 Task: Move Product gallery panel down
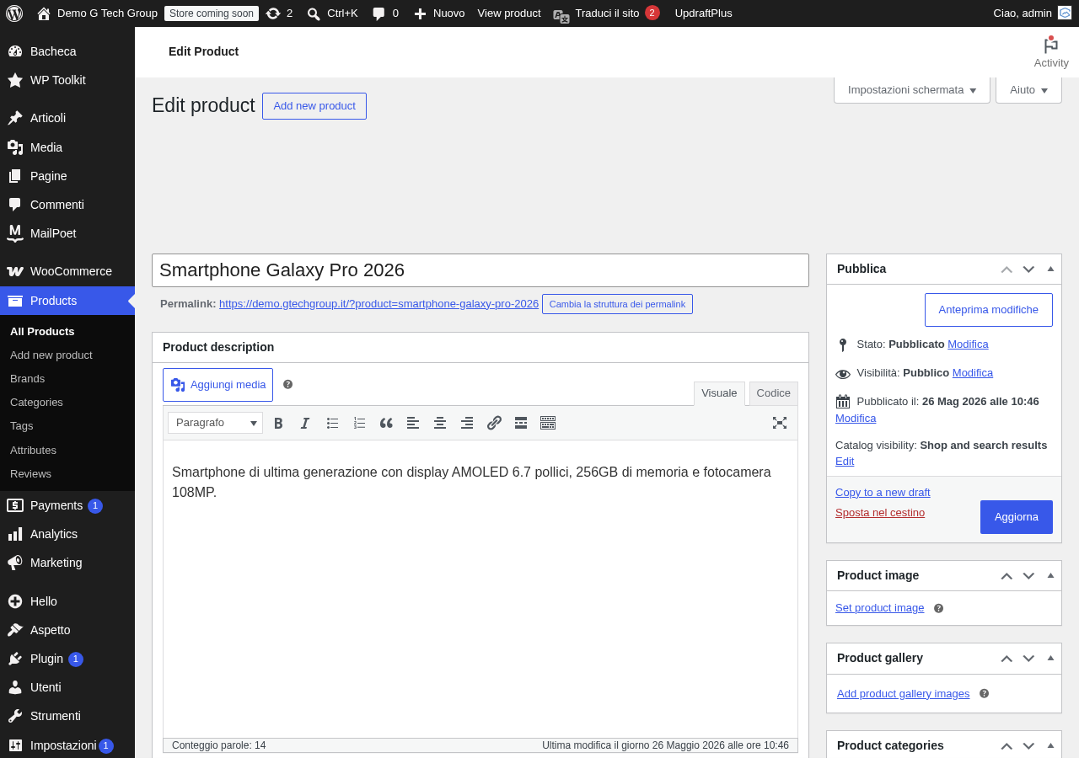[1028, 659]
